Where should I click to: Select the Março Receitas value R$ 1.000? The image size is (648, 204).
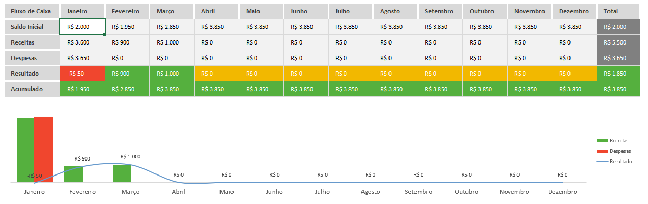(x=172, y=42)
